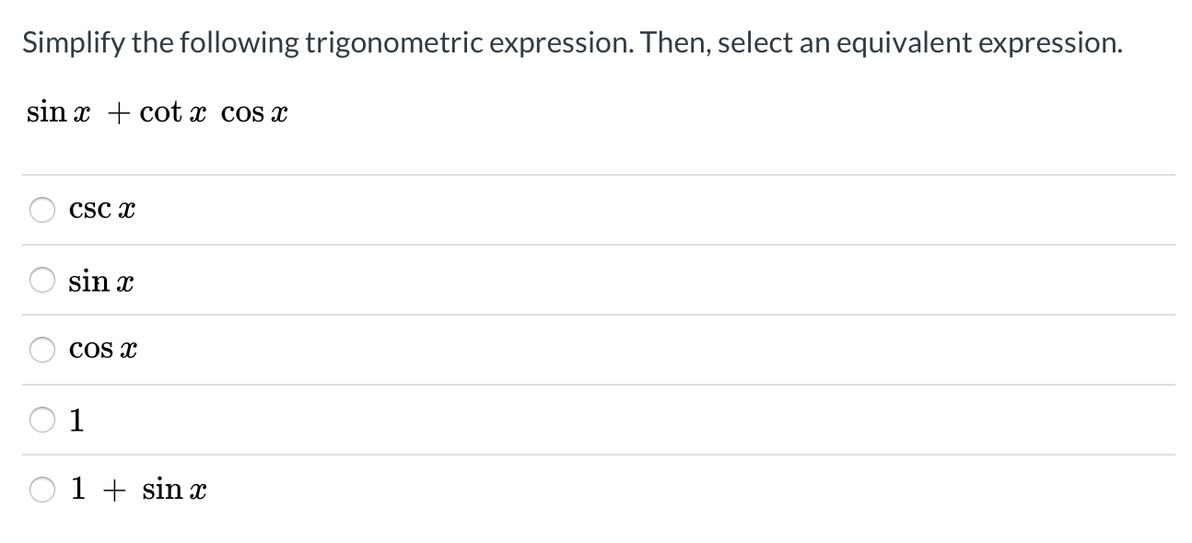Click the 1 + sin x option label
This screenshot has height=543, width=1192.
pyautogui.click(x=137, y=489)
